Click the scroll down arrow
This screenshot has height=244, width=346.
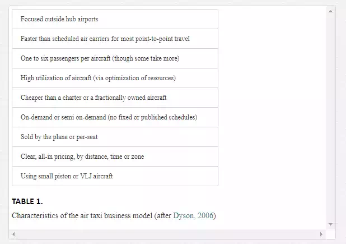point(330,224)
